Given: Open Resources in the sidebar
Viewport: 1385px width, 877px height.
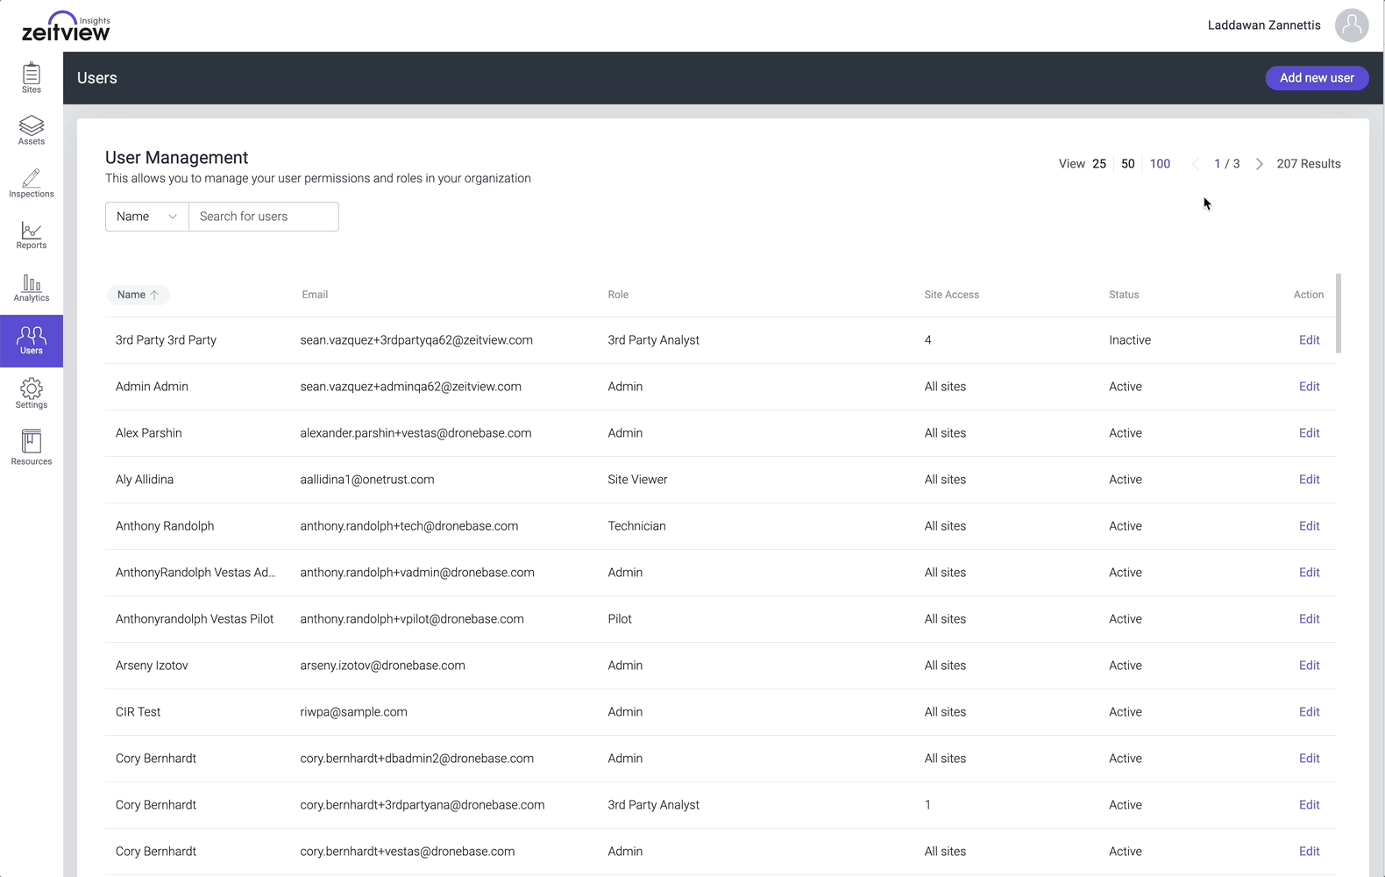Looking at the screenshot, I should point(32,447).
